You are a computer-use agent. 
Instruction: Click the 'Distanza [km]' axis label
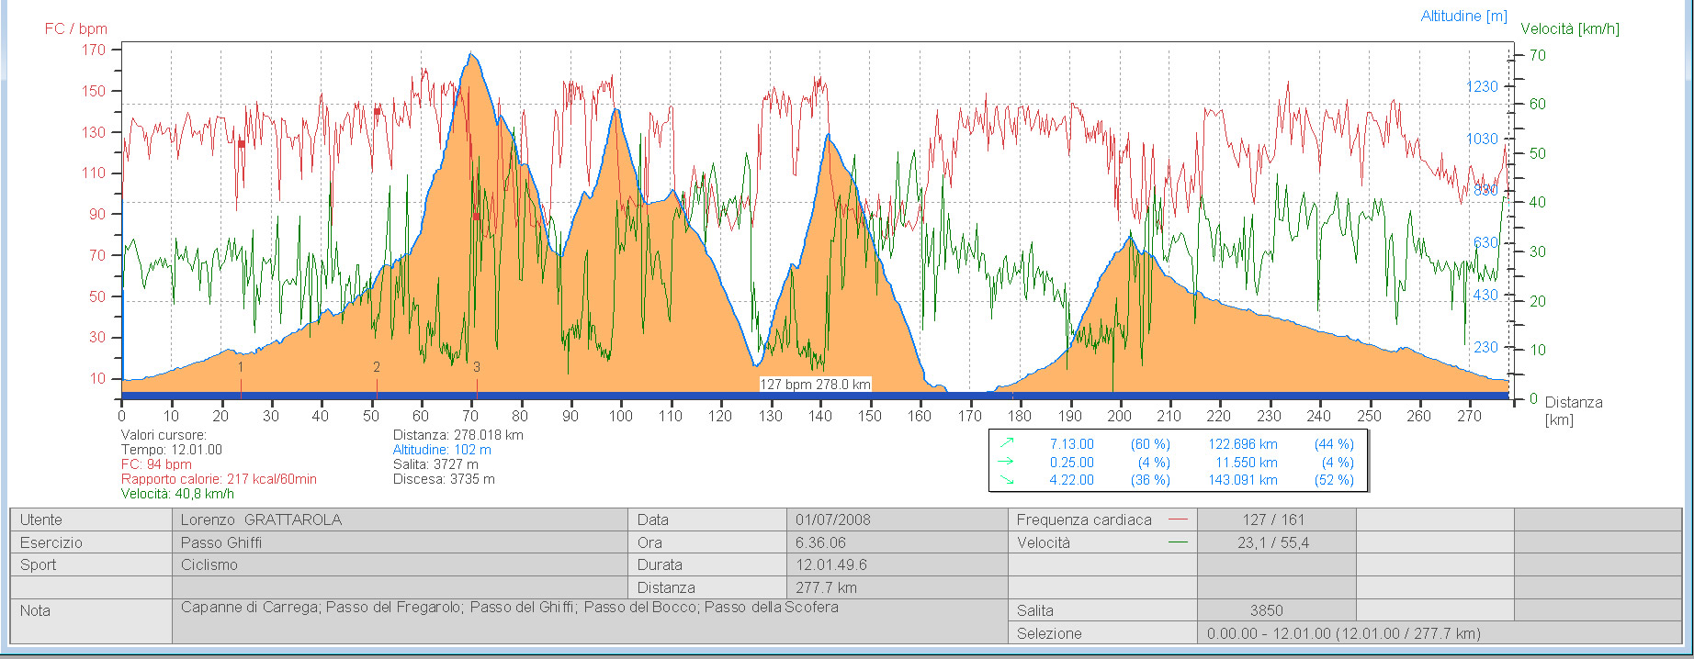click(x=1574, y=410)
